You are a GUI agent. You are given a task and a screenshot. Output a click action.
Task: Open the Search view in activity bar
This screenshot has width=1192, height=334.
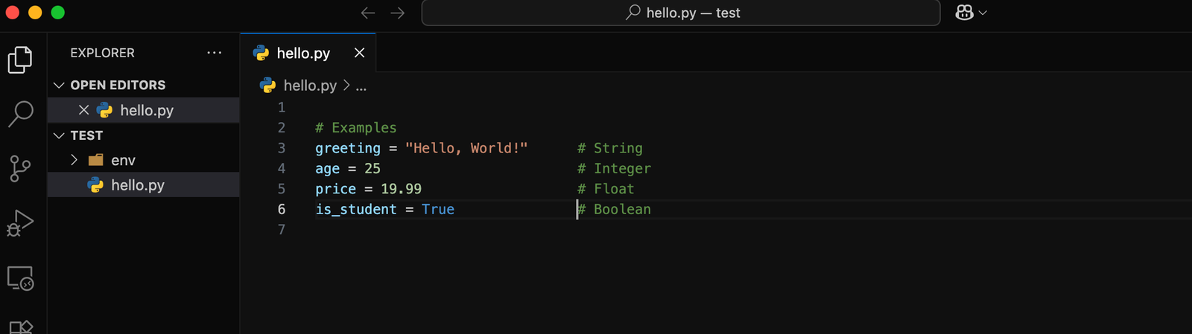click(x=20, y=114)
